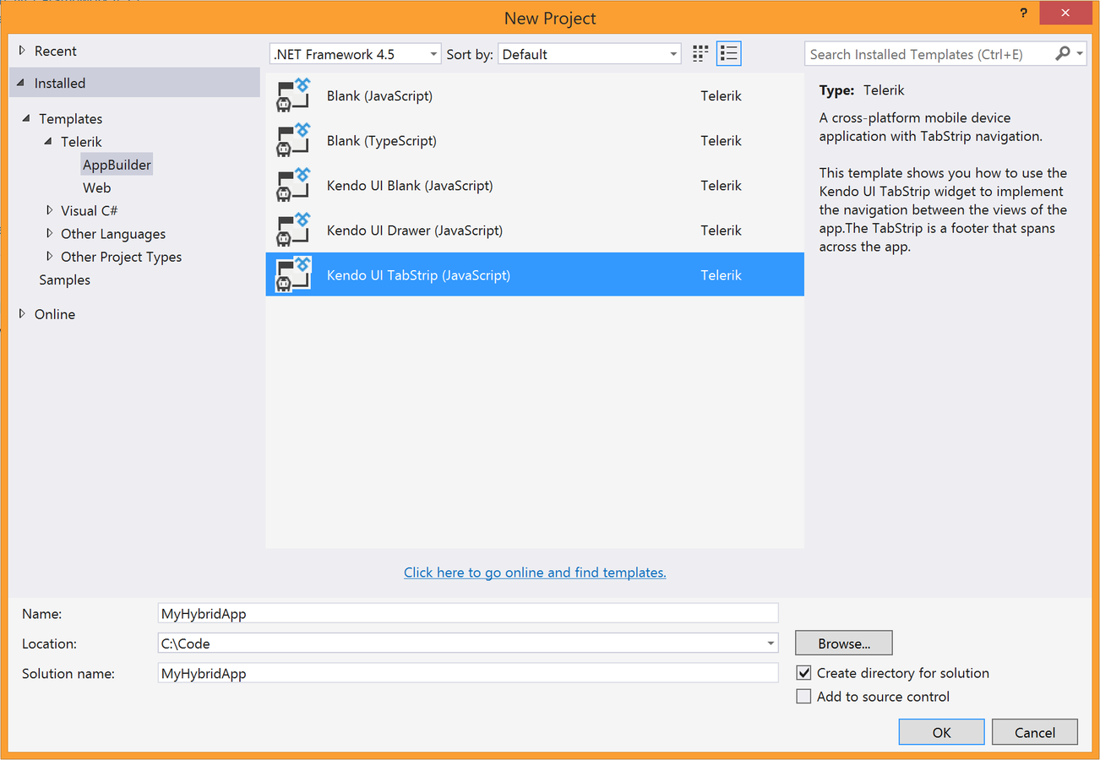Collapse the Templates tree node
Viewport: 1100px width, 760px height.
[x=27, y=118]
